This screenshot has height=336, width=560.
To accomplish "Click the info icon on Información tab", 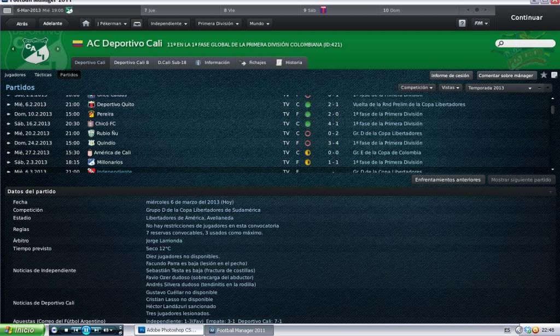I will click(198, 62).
